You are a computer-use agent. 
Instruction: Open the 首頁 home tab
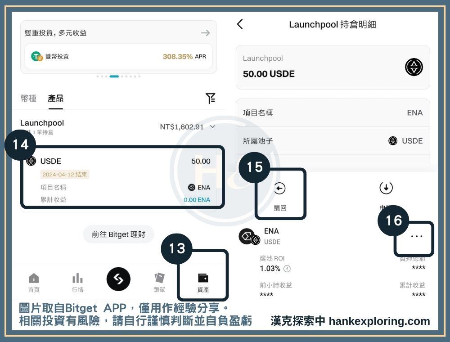[x=34, y=283]
